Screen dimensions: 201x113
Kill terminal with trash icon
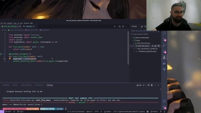152,85
